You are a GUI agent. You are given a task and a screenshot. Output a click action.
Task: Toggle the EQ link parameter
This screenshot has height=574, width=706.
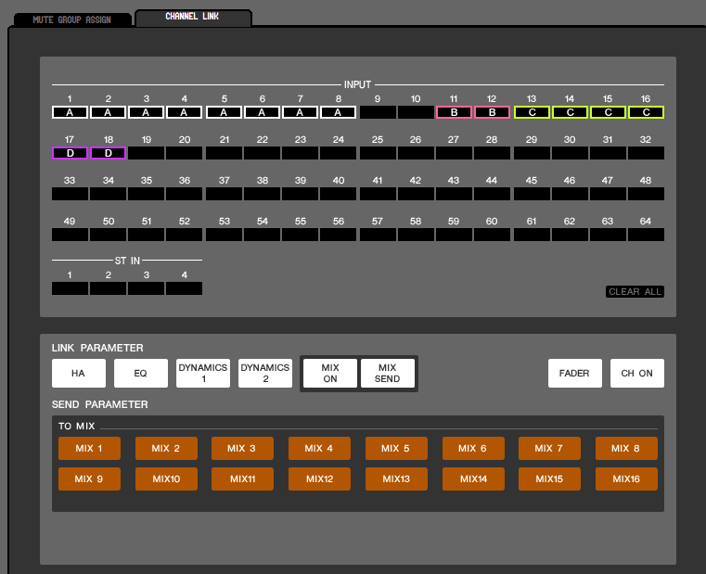coord(141,373)
